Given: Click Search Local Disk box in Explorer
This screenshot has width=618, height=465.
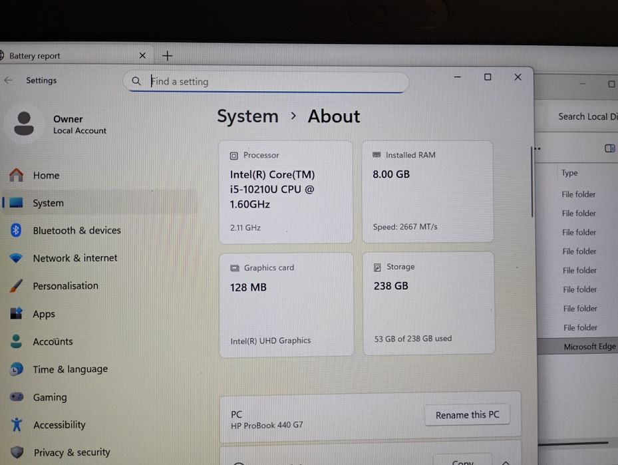Looking at the screenshot, I should point(584,116).
